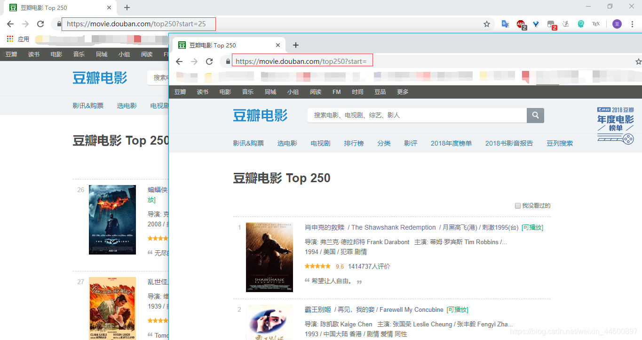Open 时间 in top nav
The image size is (642, 340).
coord(357,92)
